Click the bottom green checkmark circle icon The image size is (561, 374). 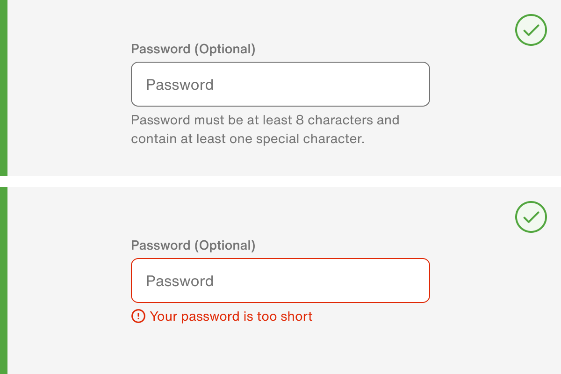[531, 217]
